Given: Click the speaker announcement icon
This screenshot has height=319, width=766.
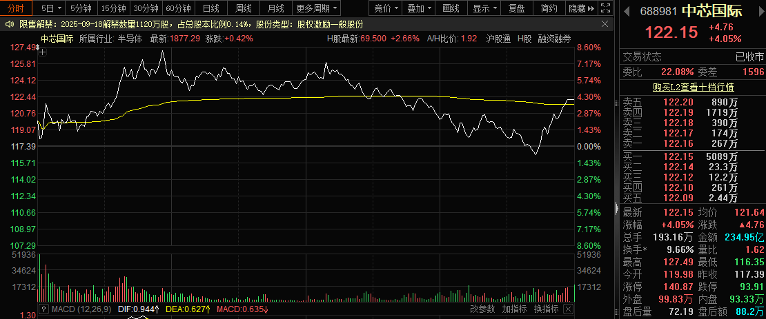Looking at the screenshot, I should pyautogui.click(x=9, y=24).
